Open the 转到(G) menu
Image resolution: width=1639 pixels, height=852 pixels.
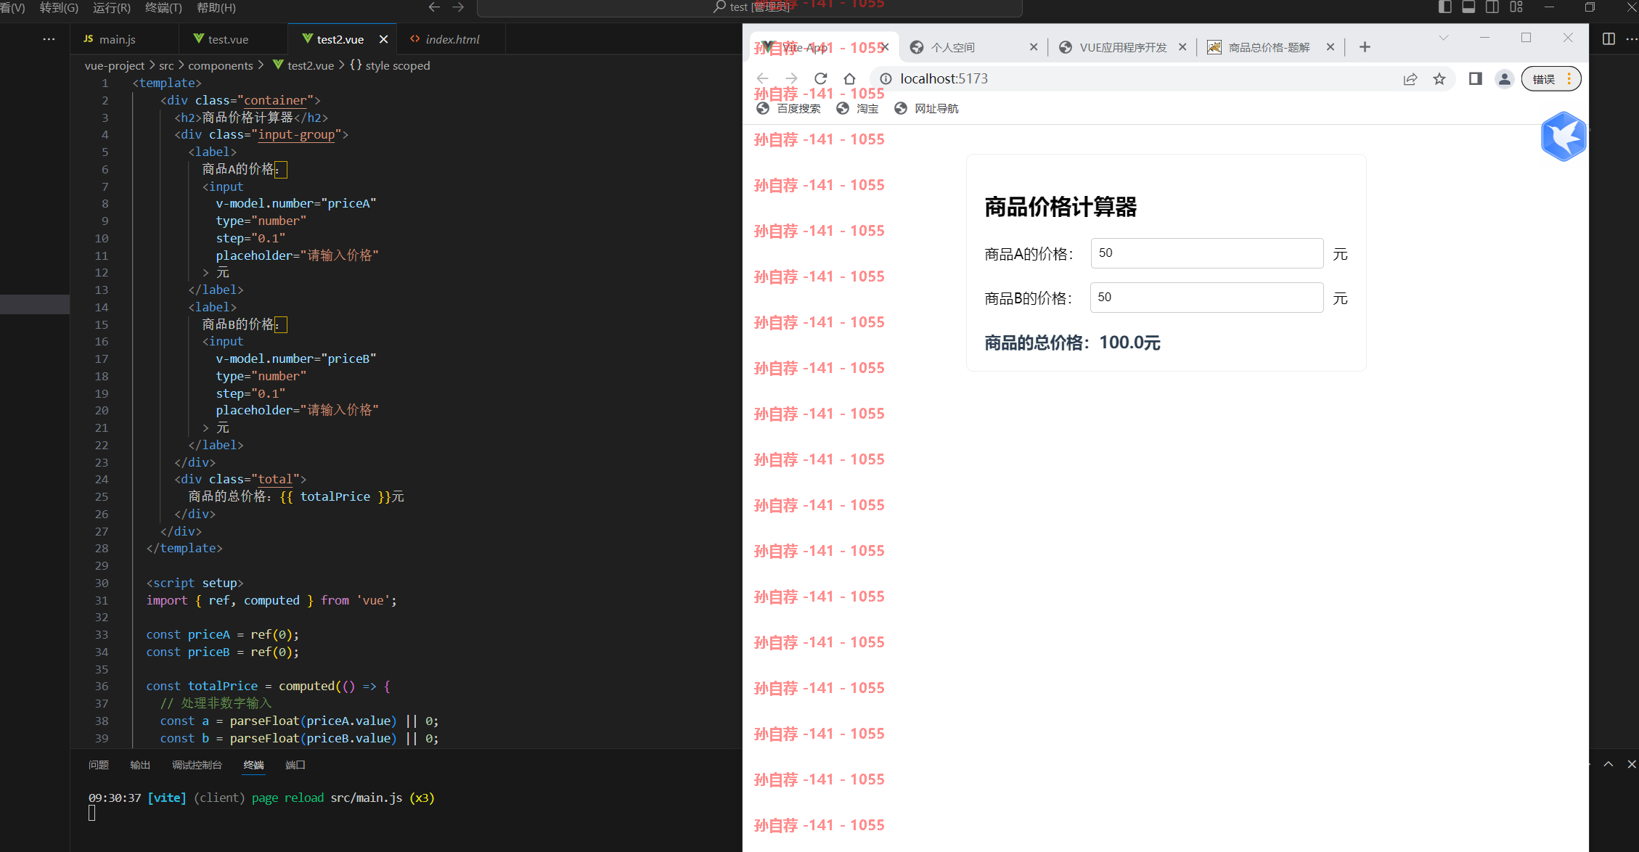pyautogui.click(x=59, y=7)
